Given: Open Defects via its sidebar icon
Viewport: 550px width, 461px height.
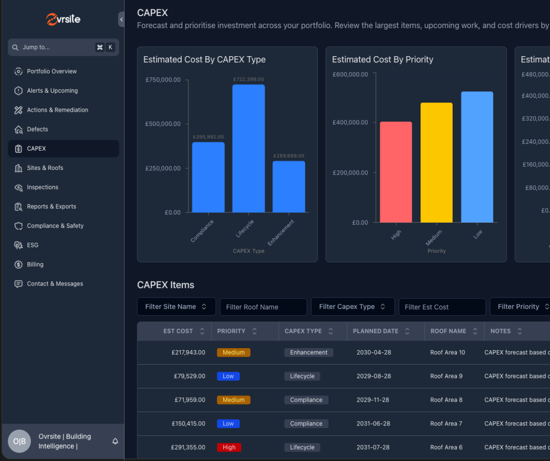Looking at the screenshot, I should click(x=18, y=129).
